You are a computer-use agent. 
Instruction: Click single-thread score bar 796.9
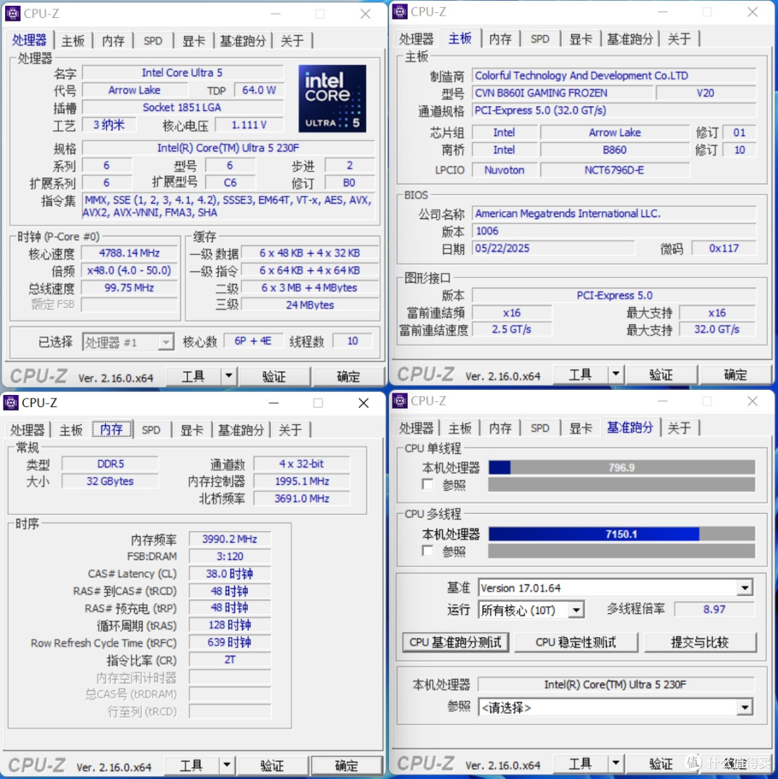622,467
